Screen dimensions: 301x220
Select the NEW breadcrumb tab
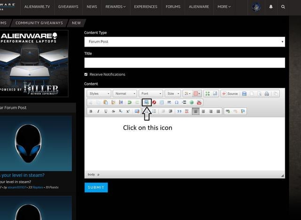coord(76,23)
